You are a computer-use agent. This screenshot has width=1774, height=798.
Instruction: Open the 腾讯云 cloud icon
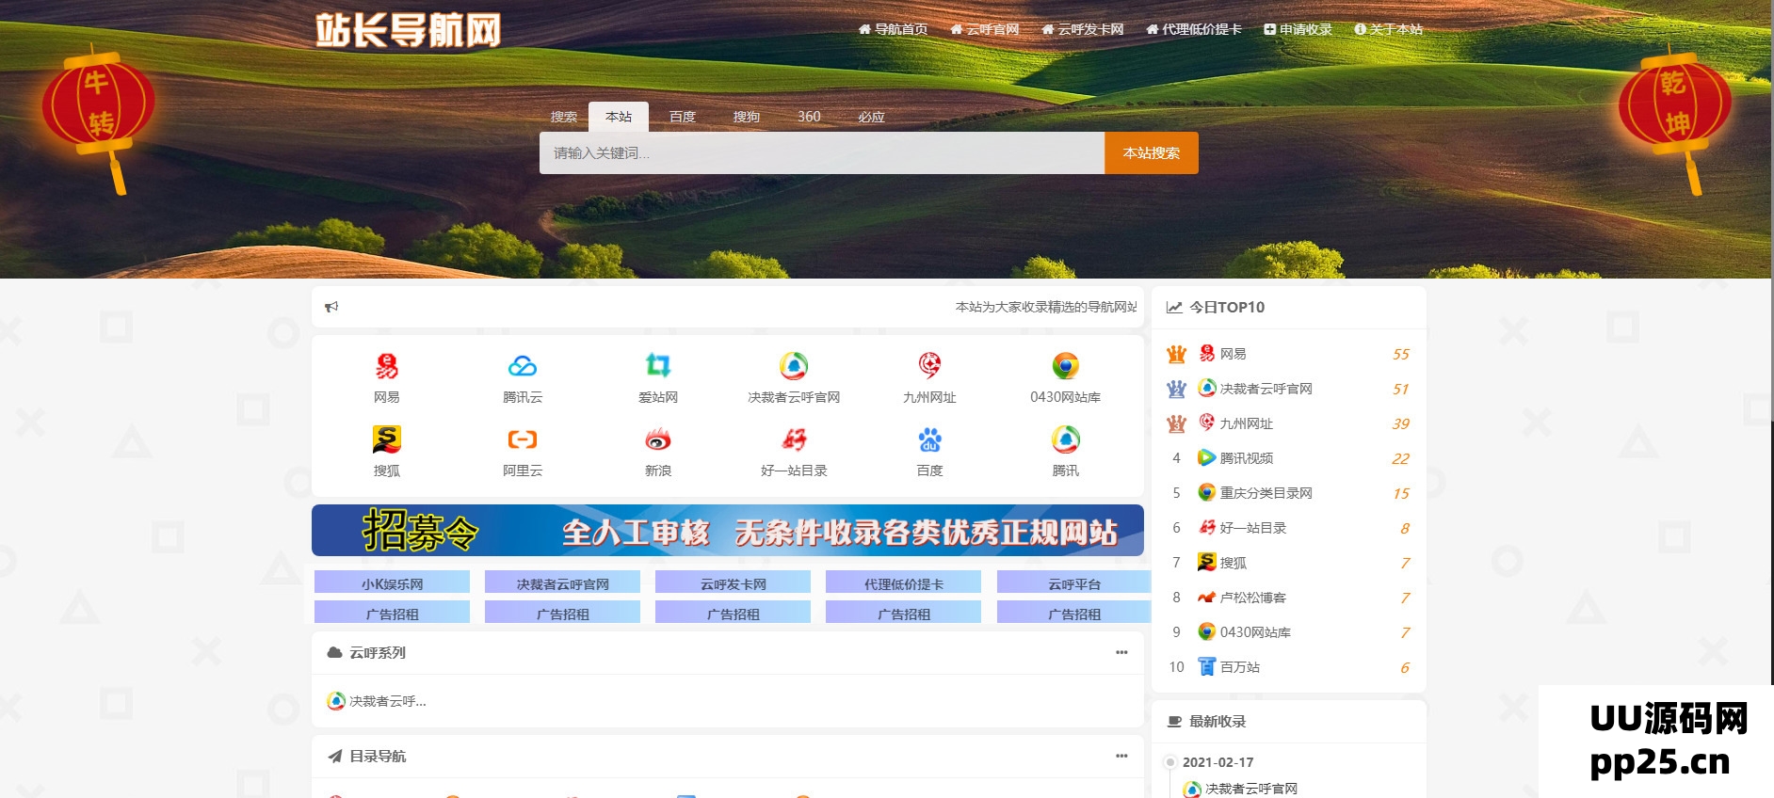523,366
